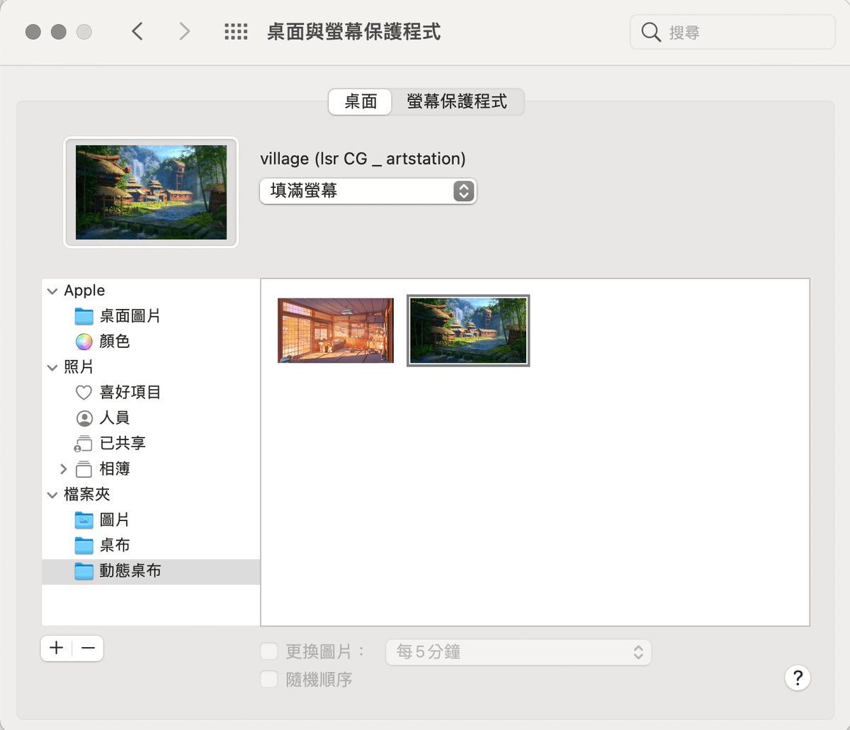Switch to the 螢幕保護程式 tab
Image resolution: width=850 pixels, height=730 pixels.
(x=458, y=101)
